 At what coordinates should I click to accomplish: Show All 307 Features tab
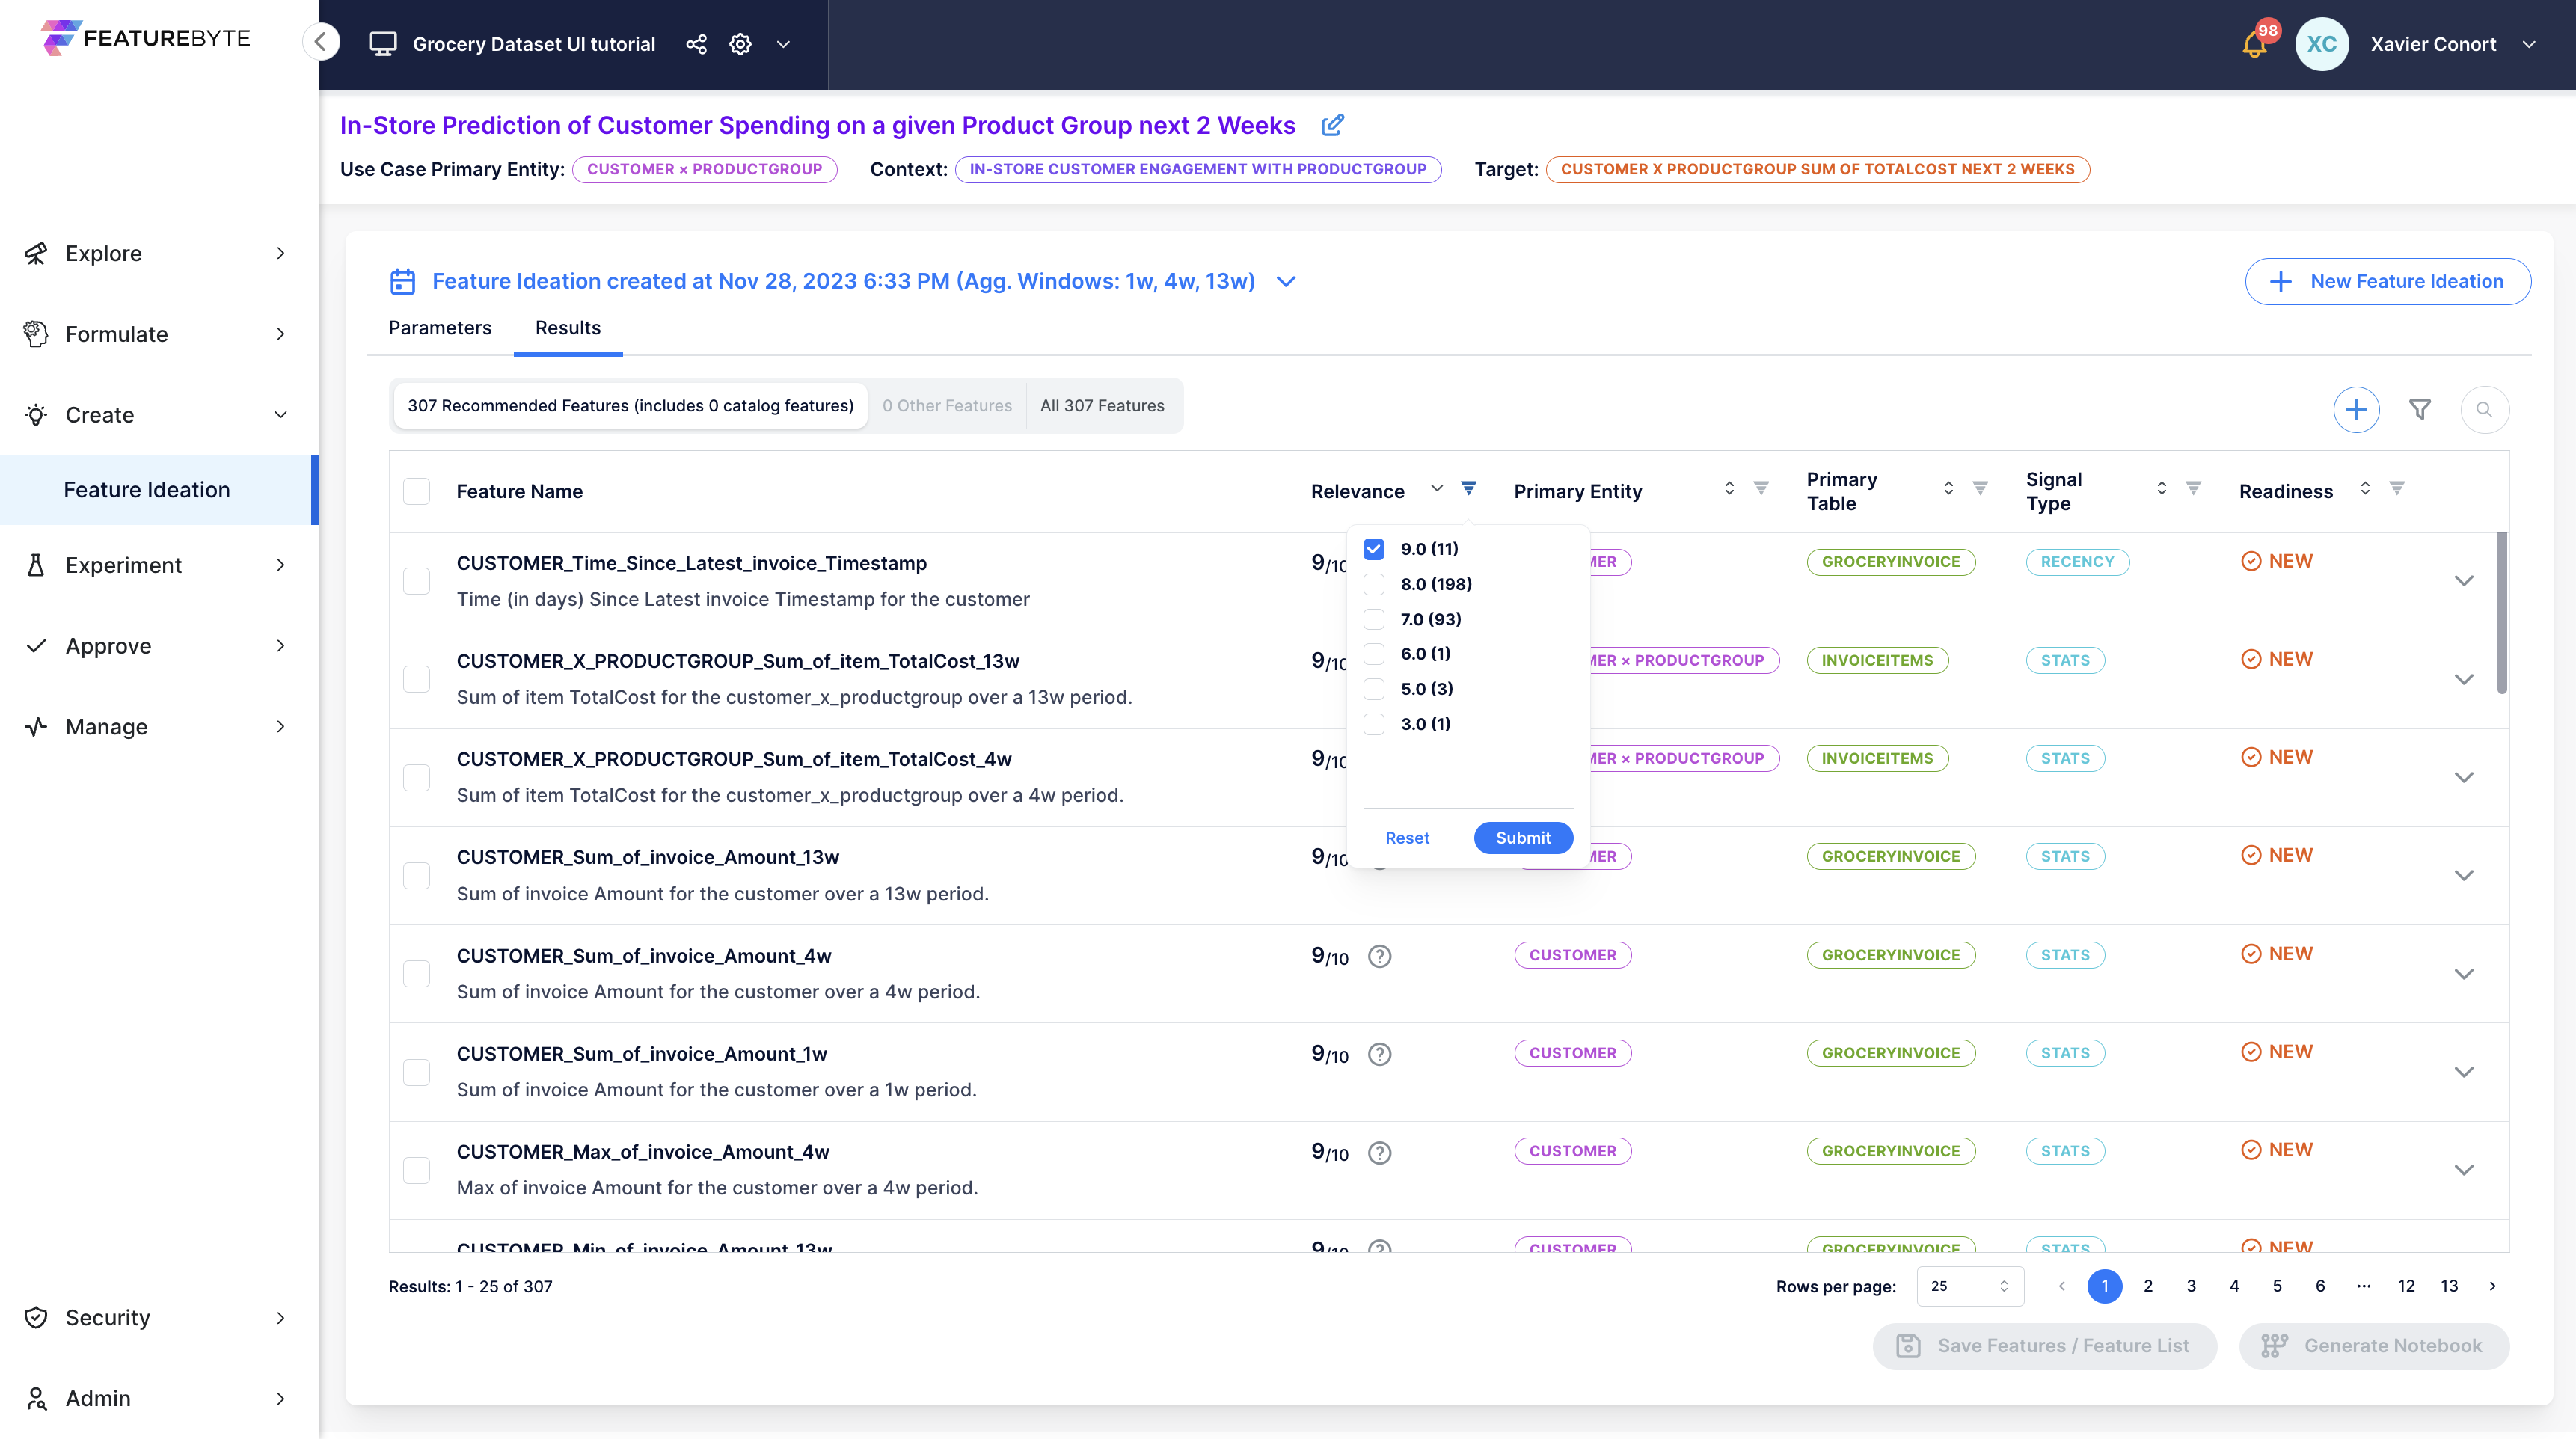pyautogui.click(x=1102, y=406)
